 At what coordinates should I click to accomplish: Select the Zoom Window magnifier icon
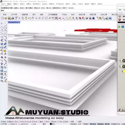(43, 18)
